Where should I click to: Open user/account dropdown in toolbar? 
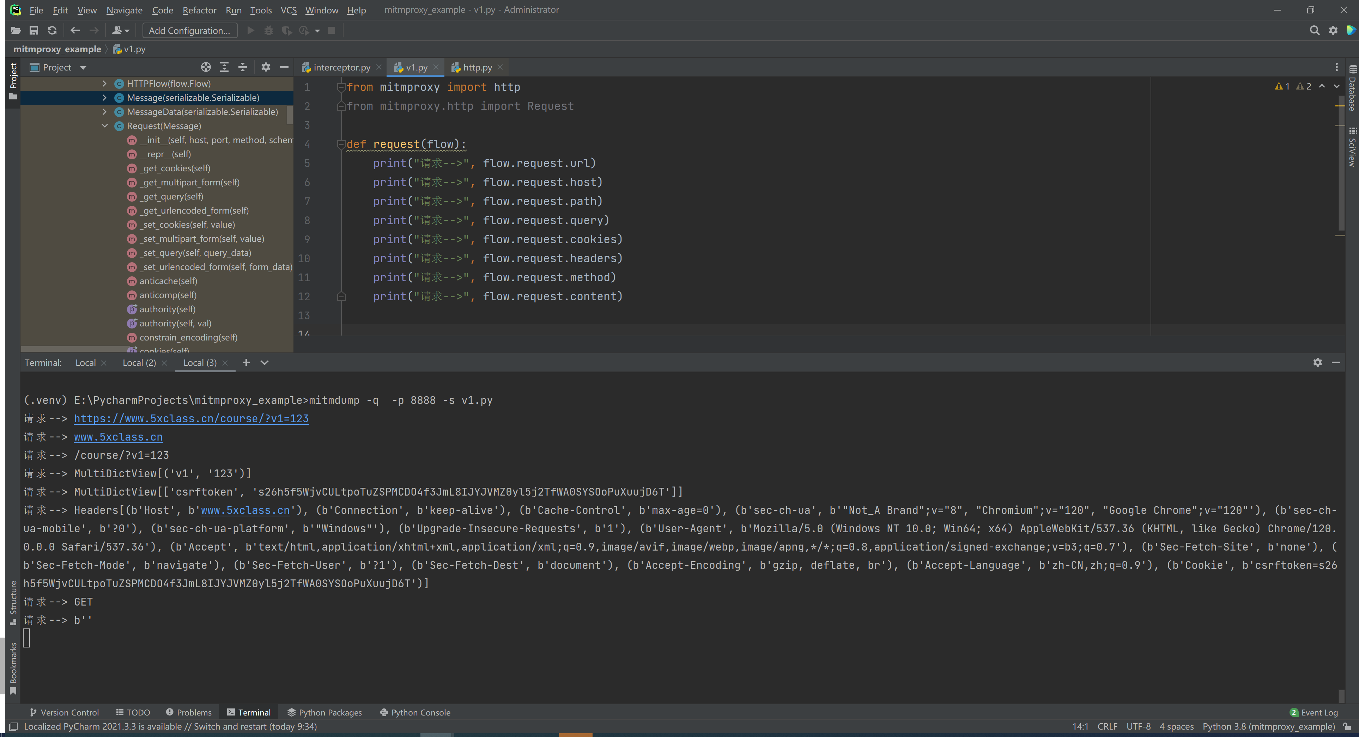pyautogui.click(x=121, y=31)
